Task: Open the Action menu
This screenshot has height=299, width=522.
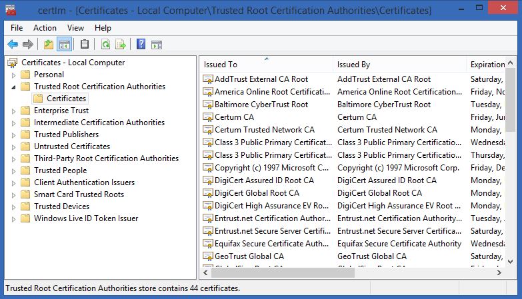Action: (45, 28)
